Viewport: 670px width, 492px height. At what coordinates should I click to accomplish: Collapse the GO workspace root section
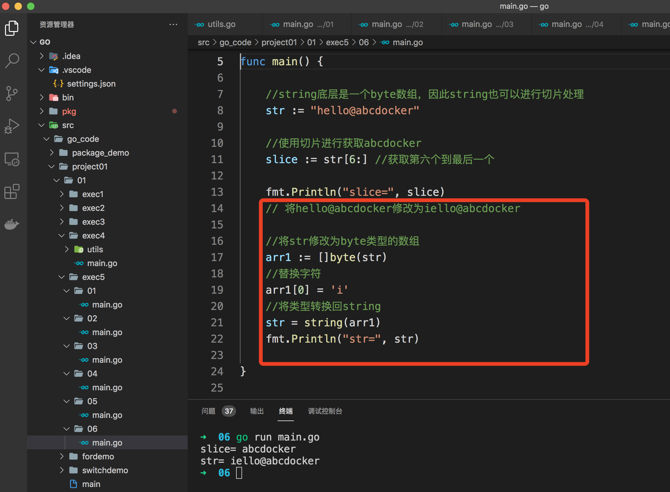point(45,42)
